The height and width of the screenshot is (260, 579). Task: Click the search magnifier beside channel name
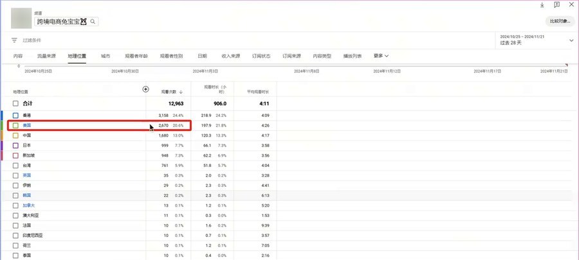pyautogui.click(x=93, y=22)
